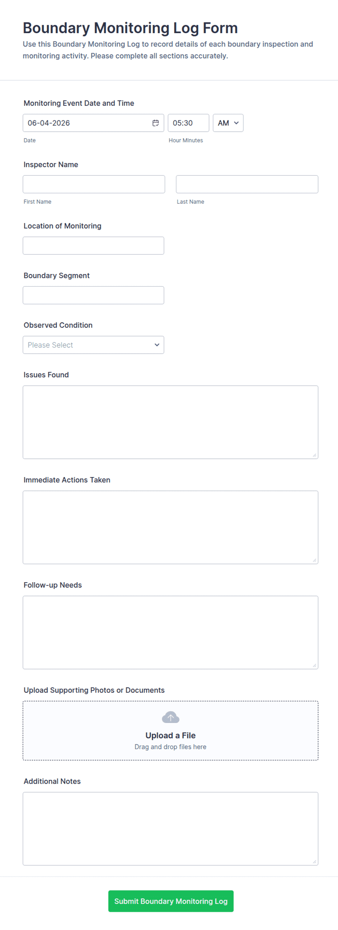Click the Upload a File area
The width and height of the screenshot is (338, 930).
pos(170,731)
